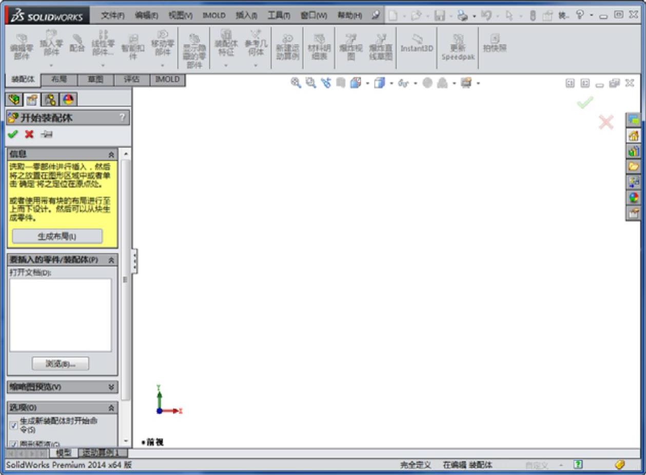Open the PropertyManager tab icon
This screenshot has height=475, width=646.
[x=32, y=99]
